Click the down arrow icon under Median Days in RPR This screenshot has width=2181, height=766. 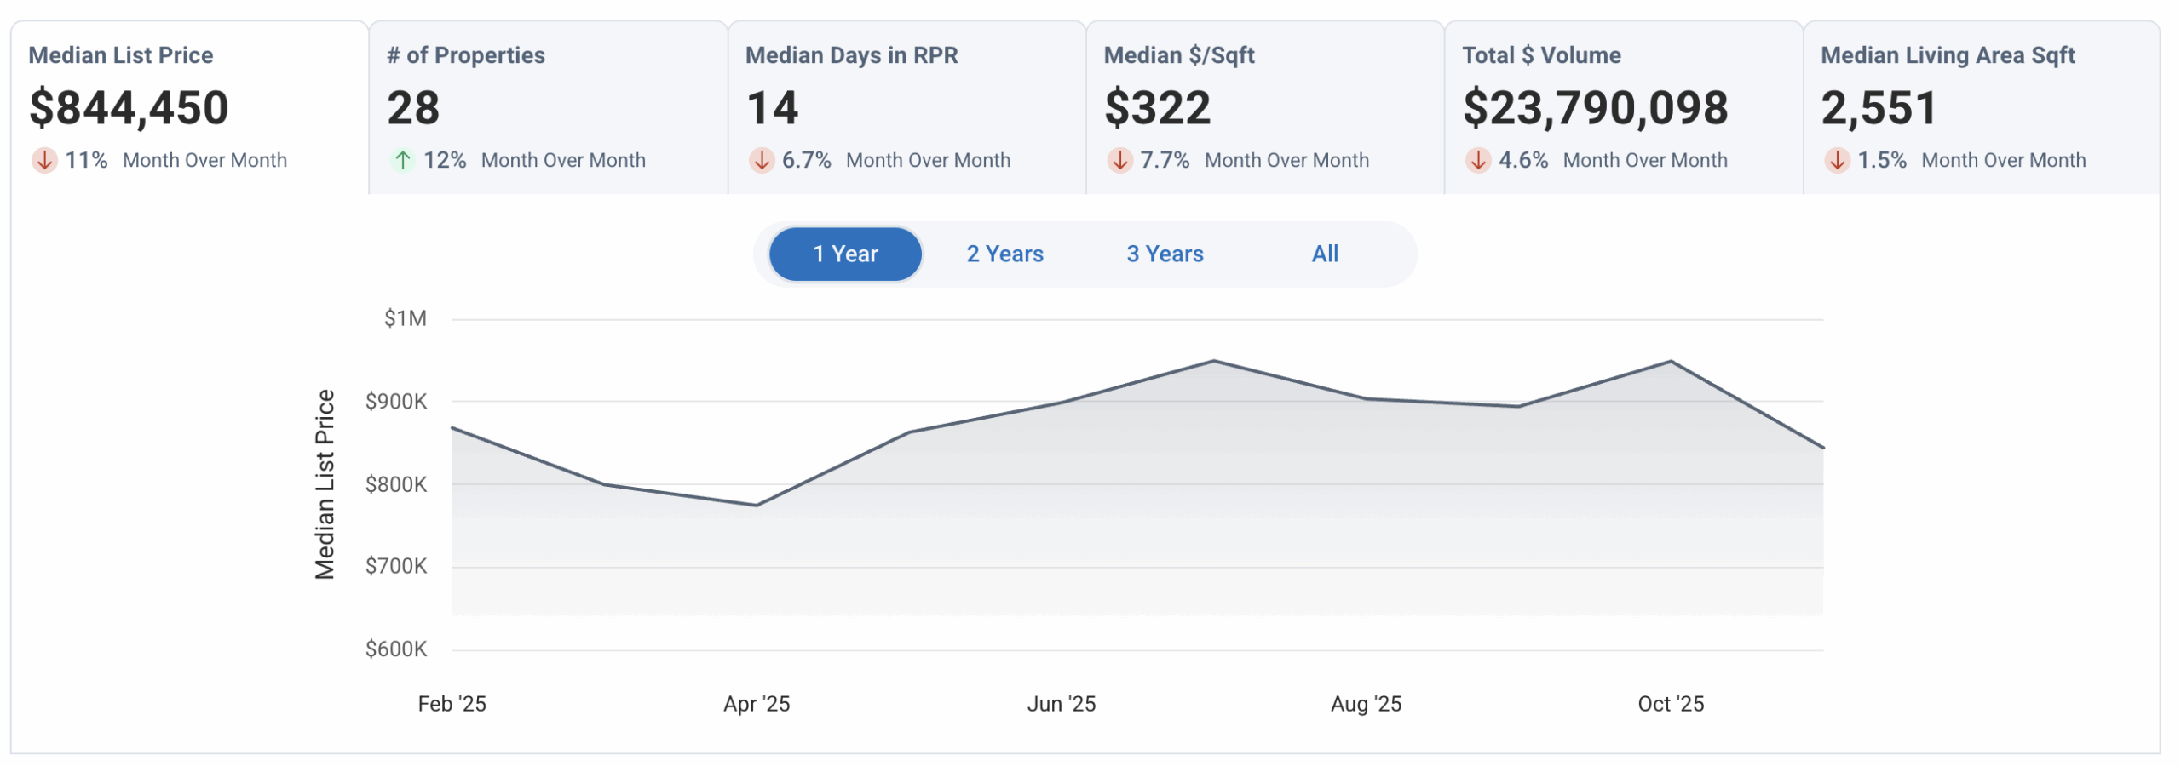pyautogui.click(x=761, y=160)
